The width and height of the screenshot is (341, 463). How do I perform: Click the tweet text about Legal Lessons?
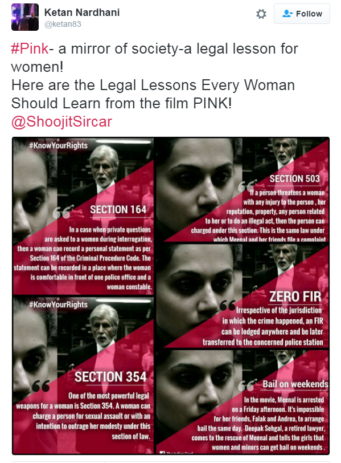point(153,94)
